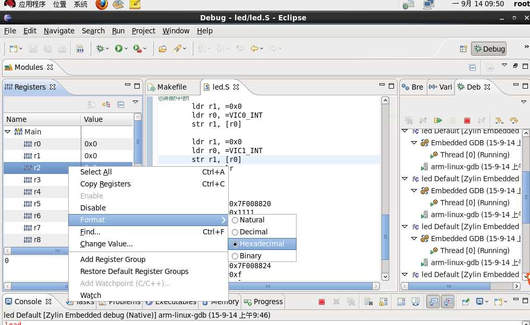Click red Terminate icon in Console toolbar

click(322, 302)
